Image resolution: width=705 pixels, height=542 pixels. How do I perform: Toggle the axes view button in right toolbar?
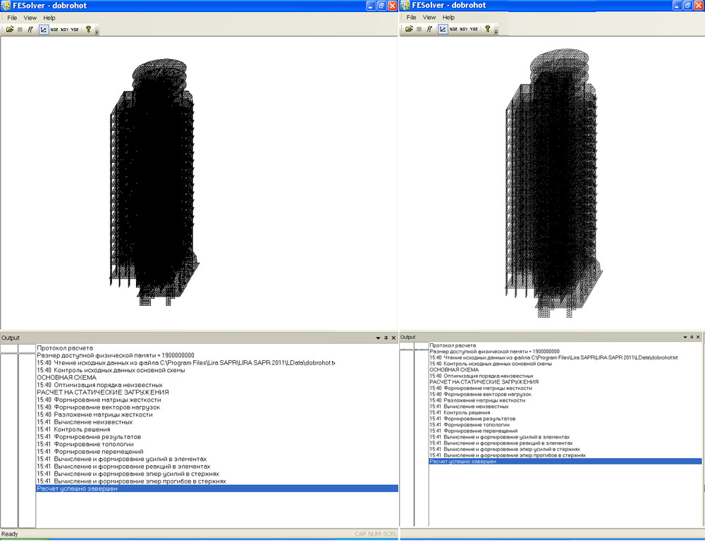coord(443,29)
